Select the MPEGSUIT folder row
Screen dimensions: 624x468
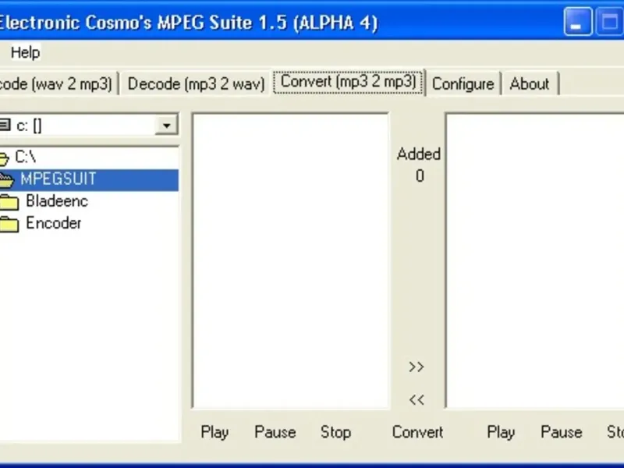[89, 179]
